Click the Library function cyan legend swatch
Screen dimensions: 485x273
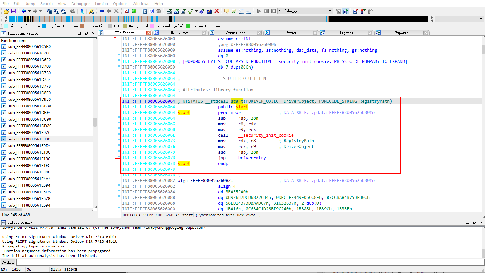(x=6, y=26)
